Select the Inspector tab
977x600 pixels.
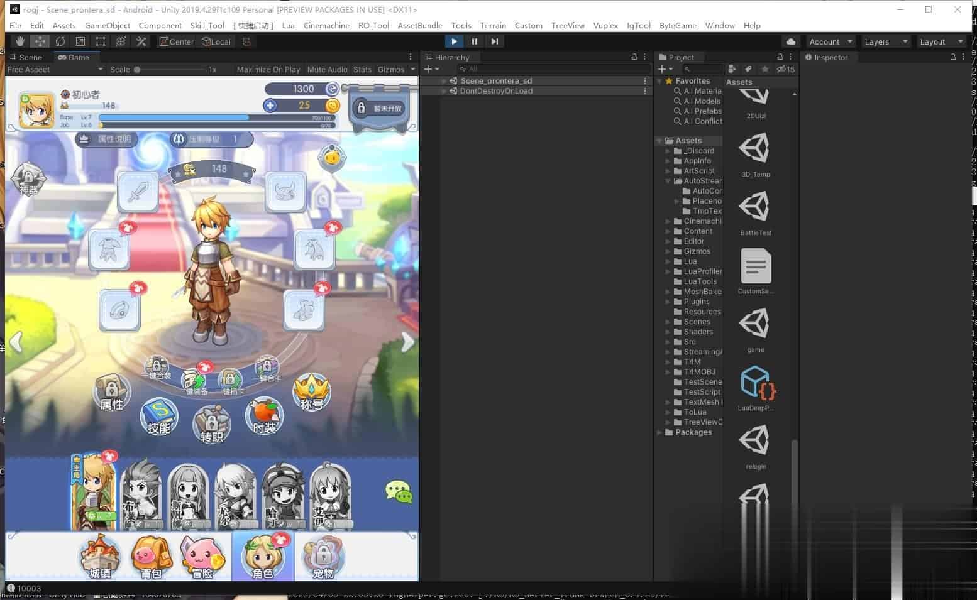pos(826,57)
